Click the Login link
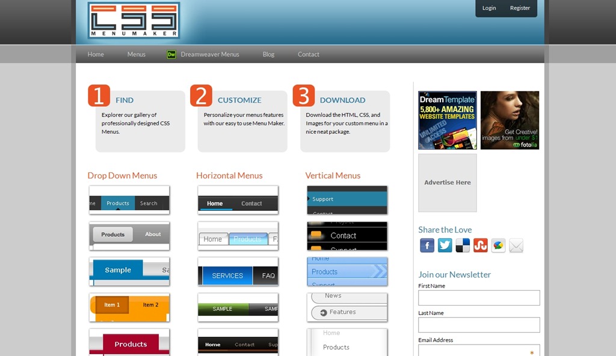This screenshot has width=616, height=356. (x=489, y=8)
